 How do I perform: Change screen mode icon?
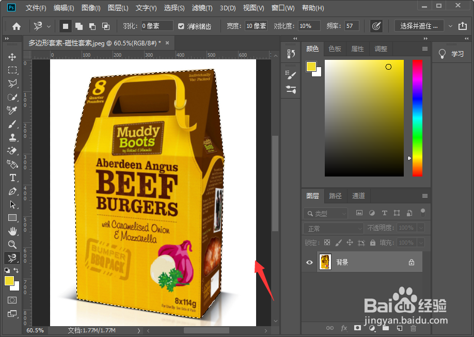(12, 314)
